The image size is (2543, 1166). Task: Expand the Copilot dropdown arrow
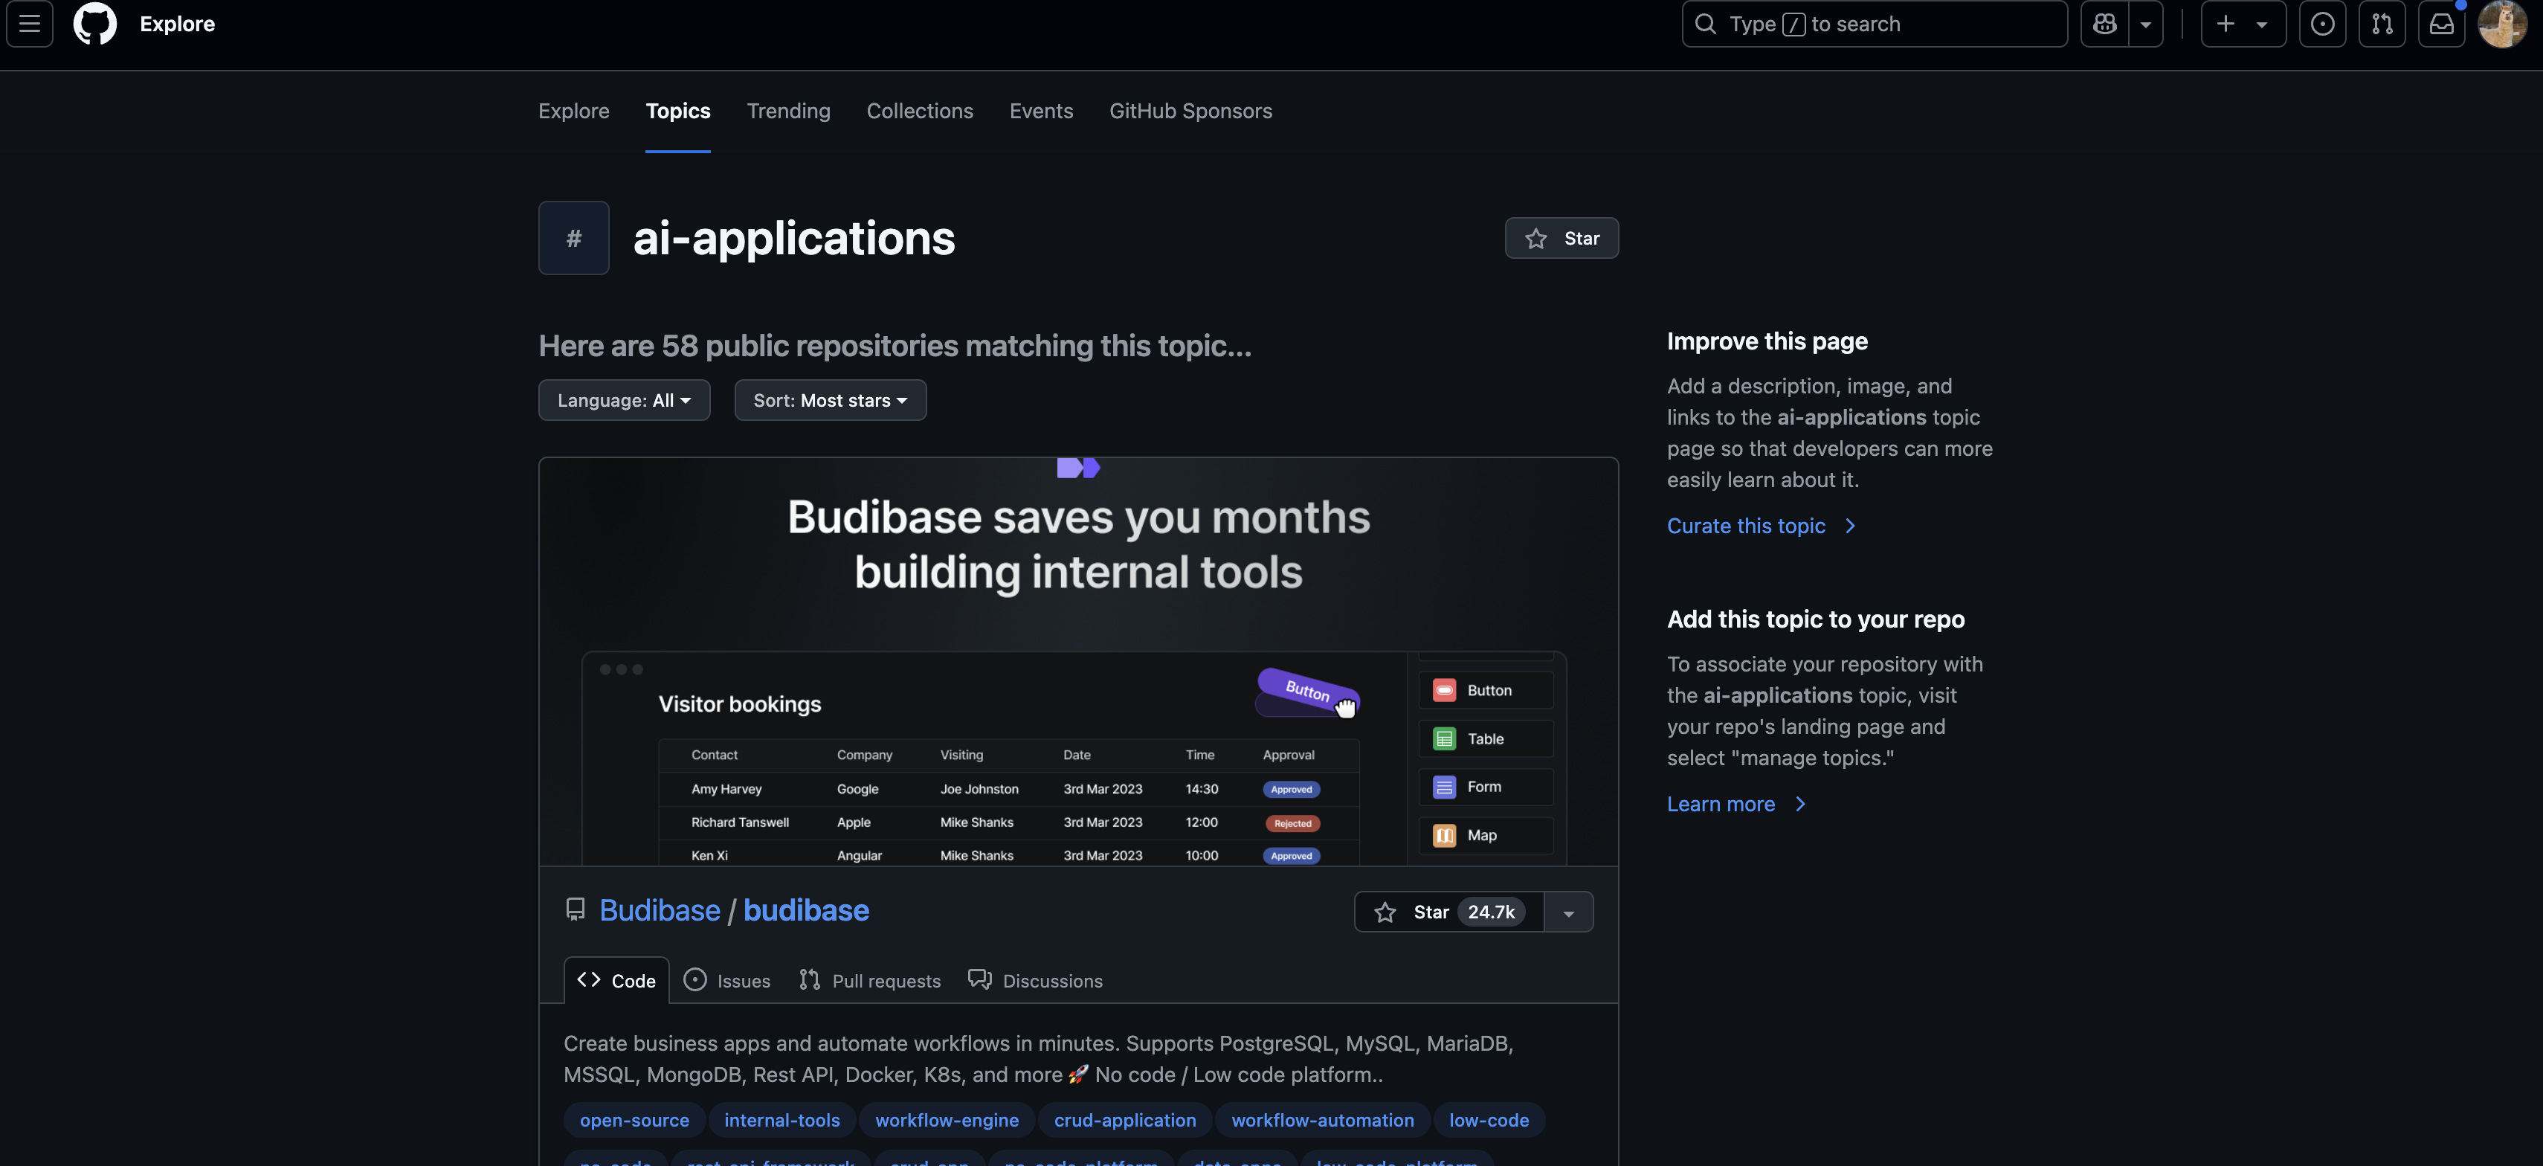pos(2146,24)
